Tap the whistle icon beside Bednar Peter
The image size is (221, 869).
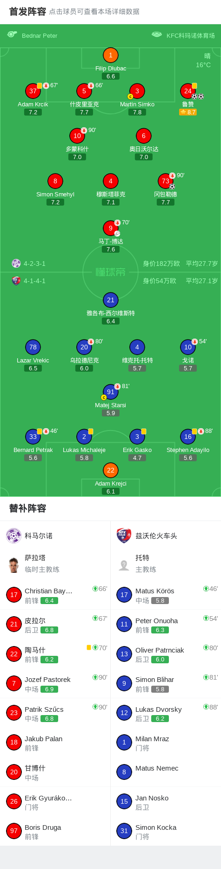12,35
